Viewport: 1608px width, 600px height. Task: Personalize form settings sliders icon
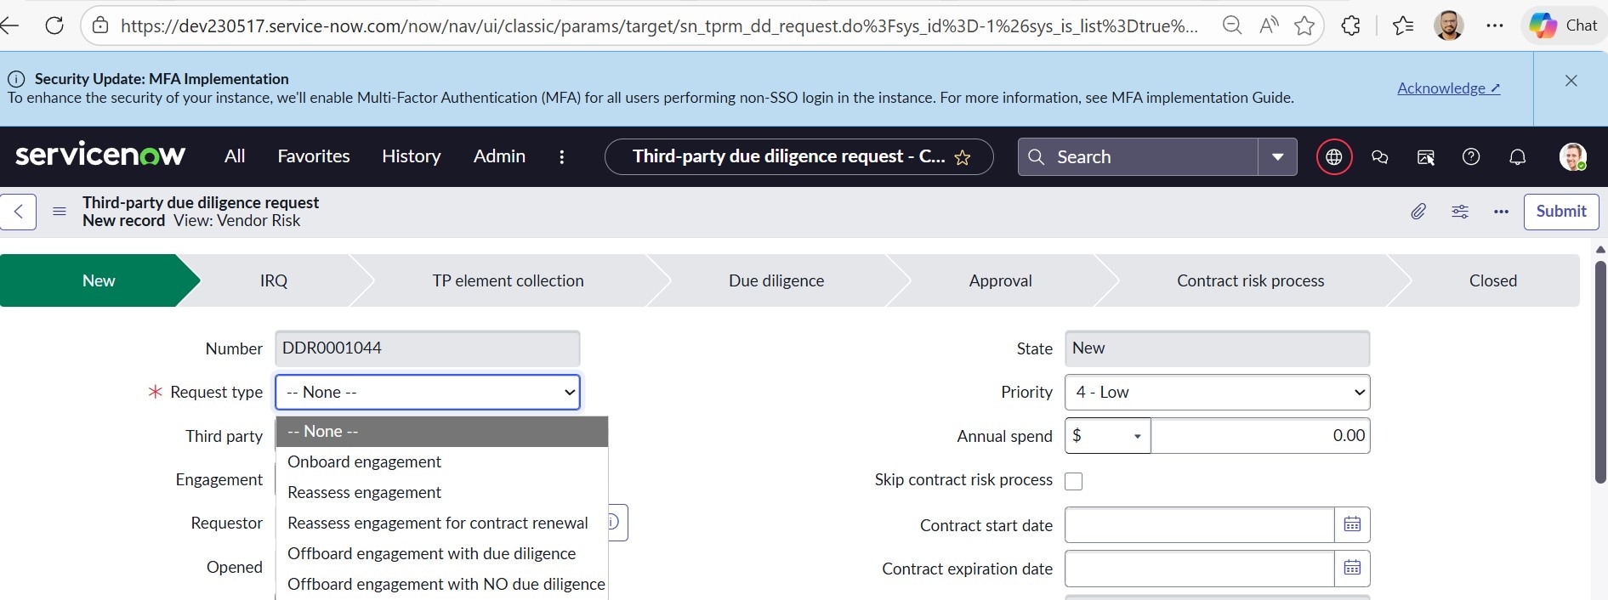(1460, 212)
